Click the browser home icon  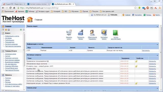(x=14, y=8)
